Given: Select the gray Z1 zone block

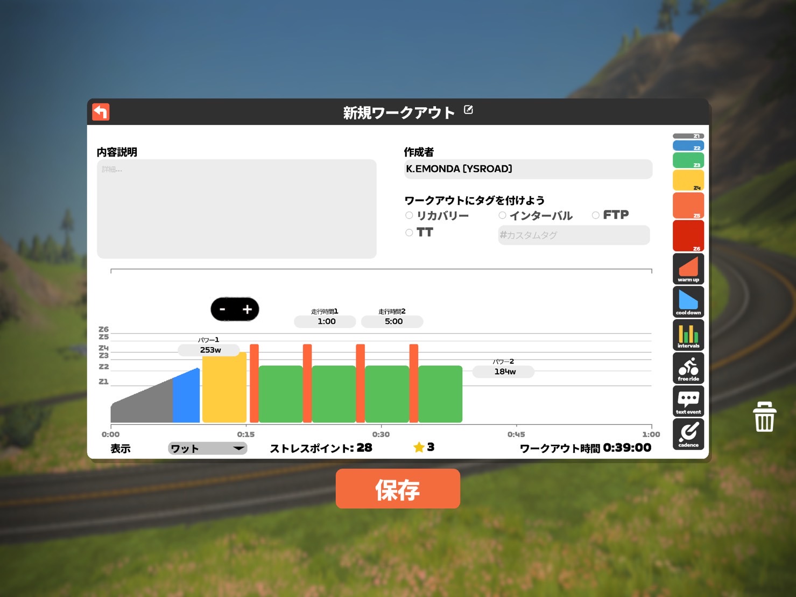Looking at the screenshot, I should (x=688, y=136).
